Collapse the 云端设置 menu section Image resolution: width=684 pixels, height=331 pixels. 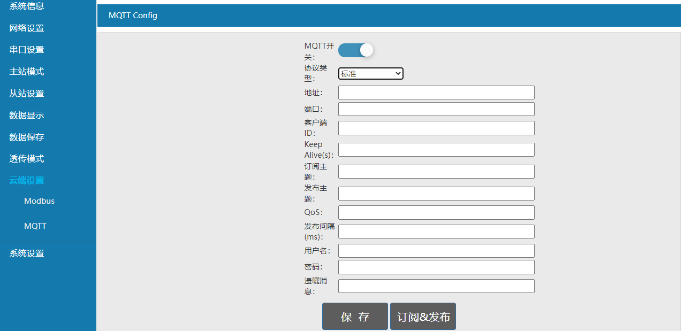27,181
